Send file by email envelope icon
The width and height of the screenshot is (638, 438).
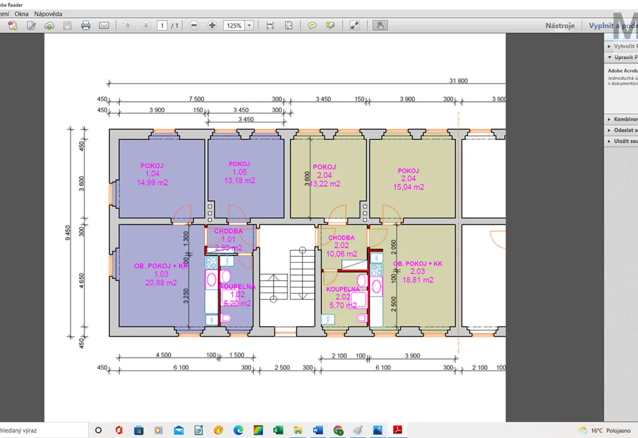click(104, 25)
